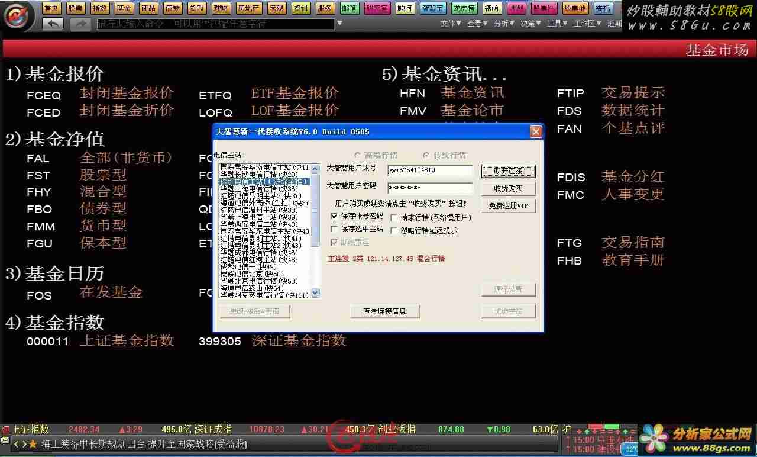
Task: Click the 断开连接 button
Action: point(508,171)
